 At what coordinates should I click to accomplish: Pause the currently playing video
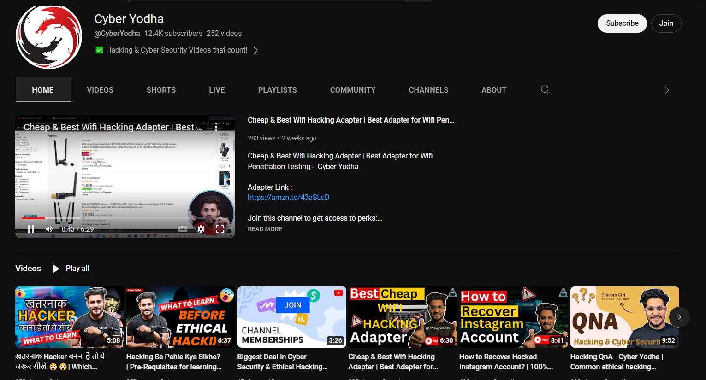(31, 228)
